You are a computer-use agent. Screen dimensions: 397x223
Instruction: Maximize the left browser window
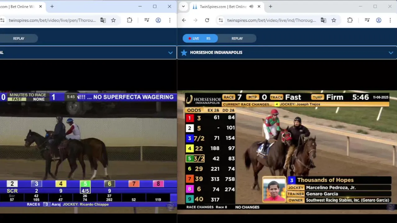(x=155, y=7)
